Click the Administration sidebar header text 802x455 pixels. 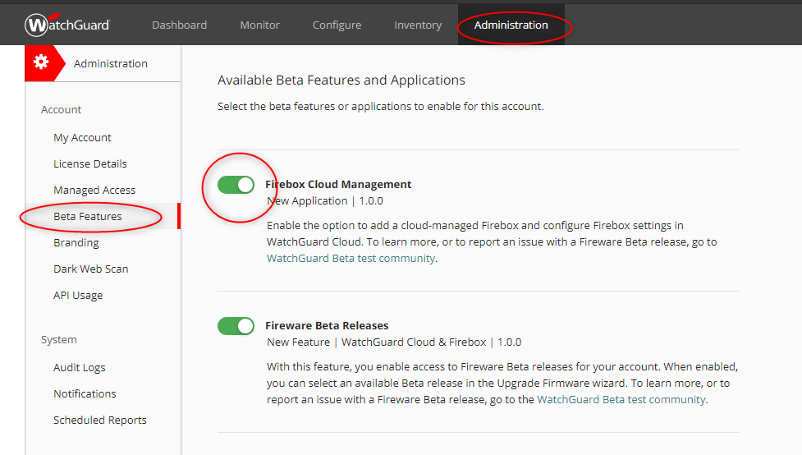point(111,63)
